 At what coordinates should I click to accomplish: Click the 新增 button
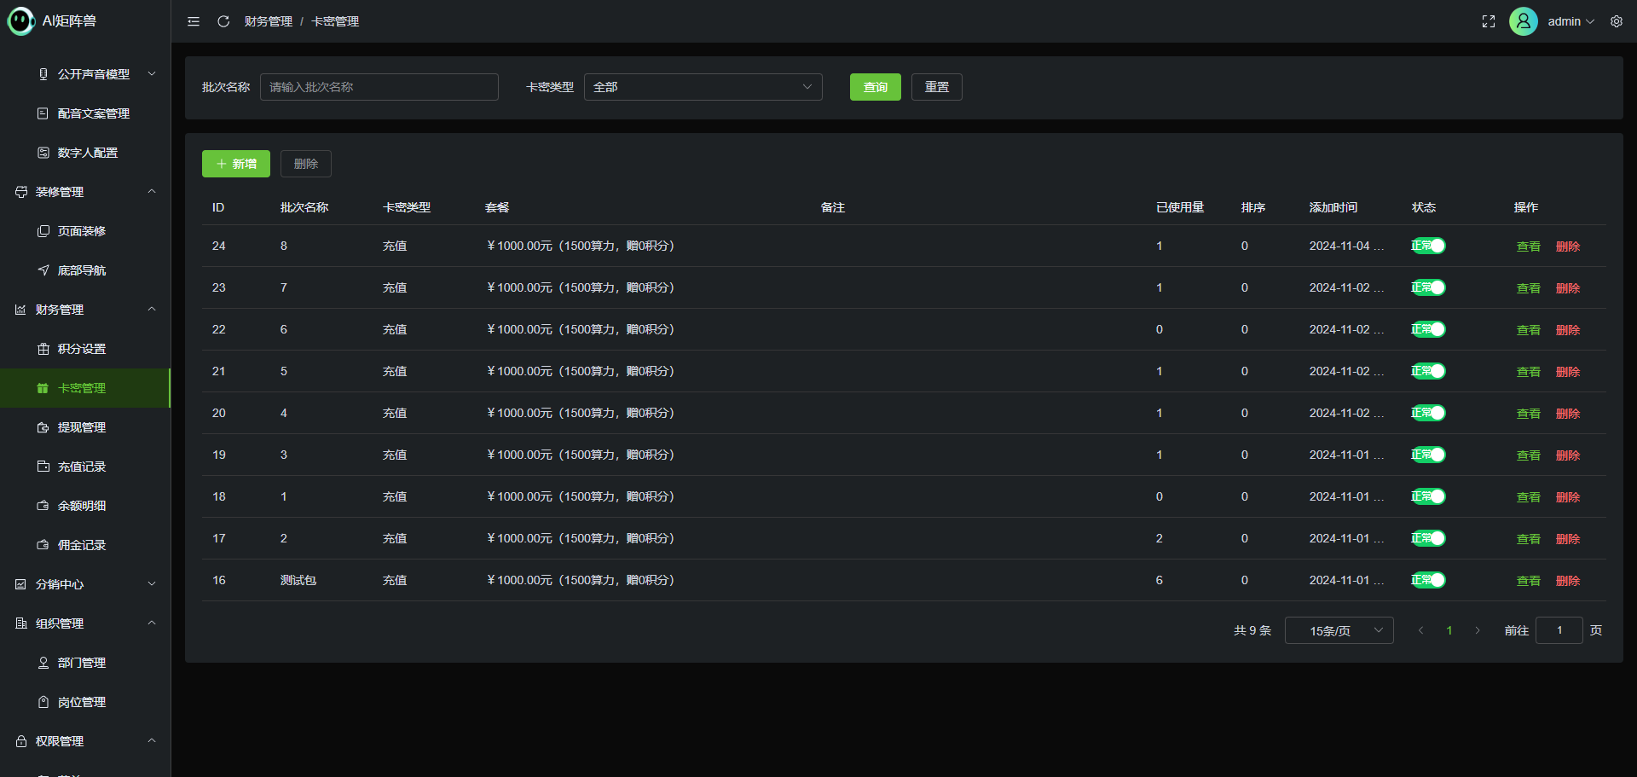click(x=236, y=164)
